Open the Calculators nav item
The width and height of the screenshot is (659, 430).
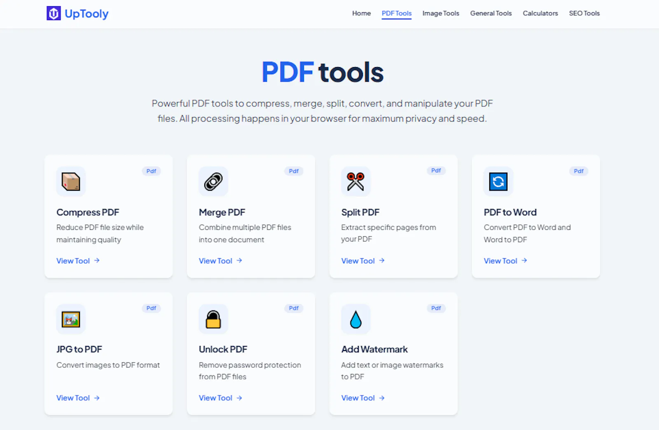pyautogui.click(x=540, y=13)
